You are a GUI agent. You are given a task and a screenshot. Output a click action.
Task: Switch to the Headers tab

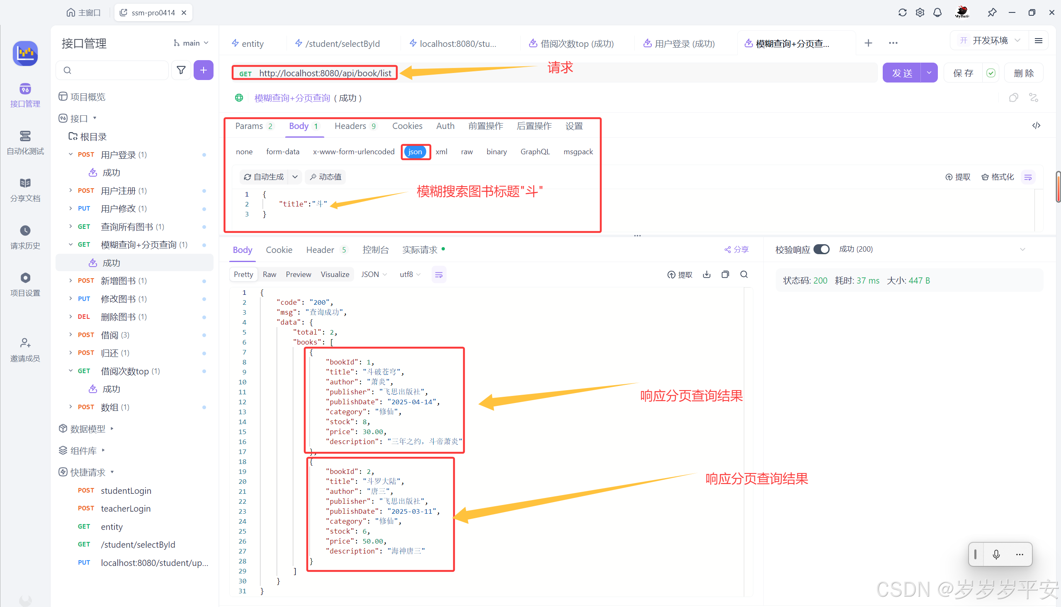point(350,126)
